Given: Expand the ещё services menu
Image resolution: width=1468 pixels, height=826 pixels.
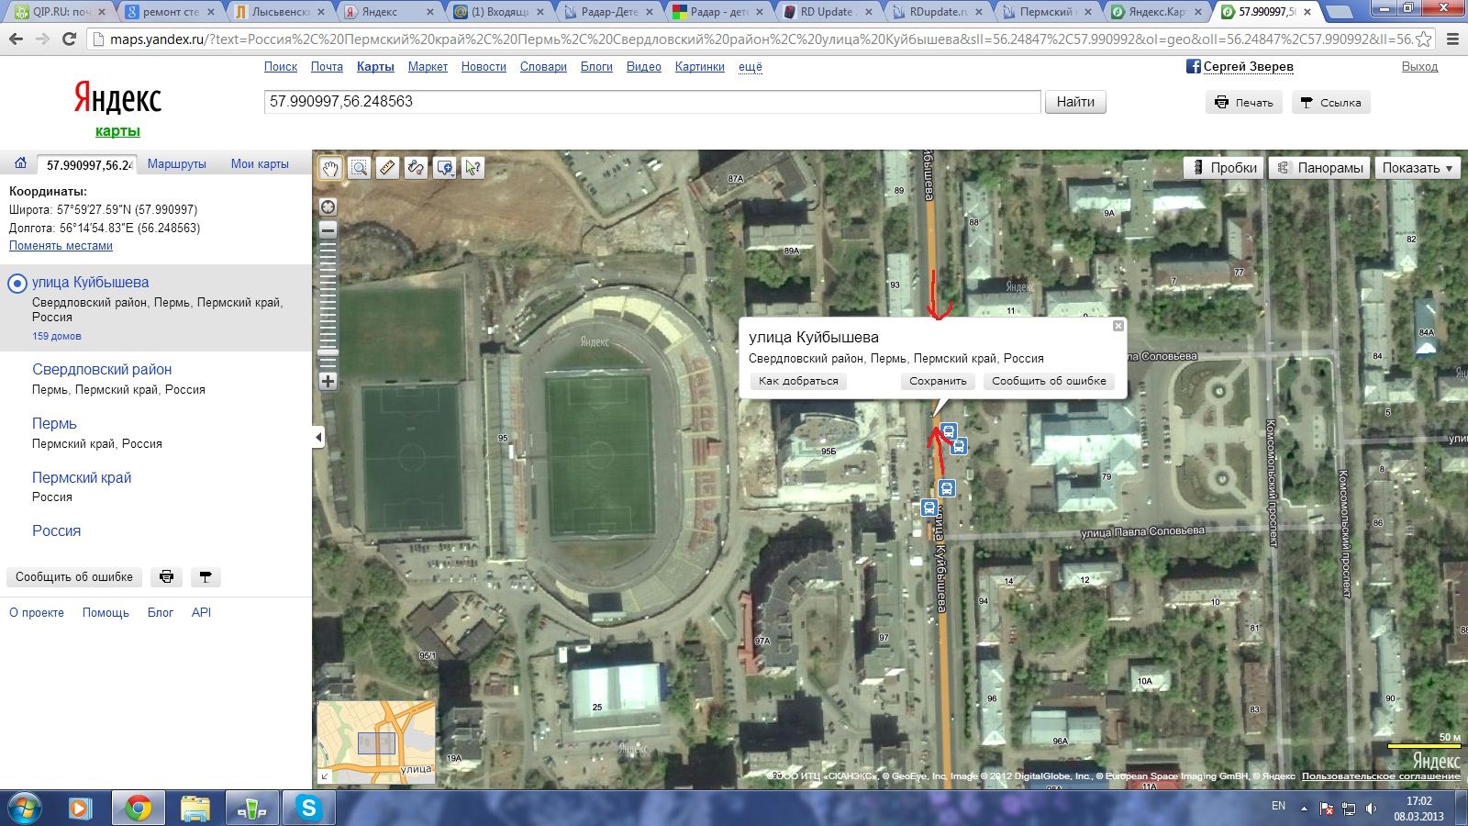Looking at the screenshot, I should pos(751,67).
